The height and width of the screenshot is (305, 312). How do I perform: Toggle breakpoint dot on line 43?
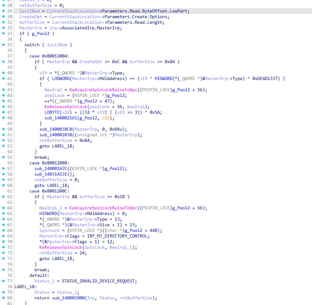click(3, 90)
